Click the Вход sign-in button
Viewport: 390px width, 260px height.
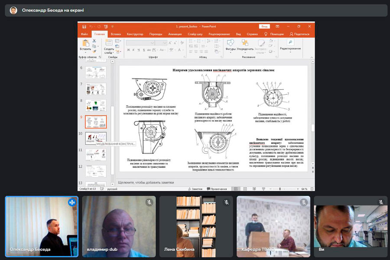[x=264, y=26]
